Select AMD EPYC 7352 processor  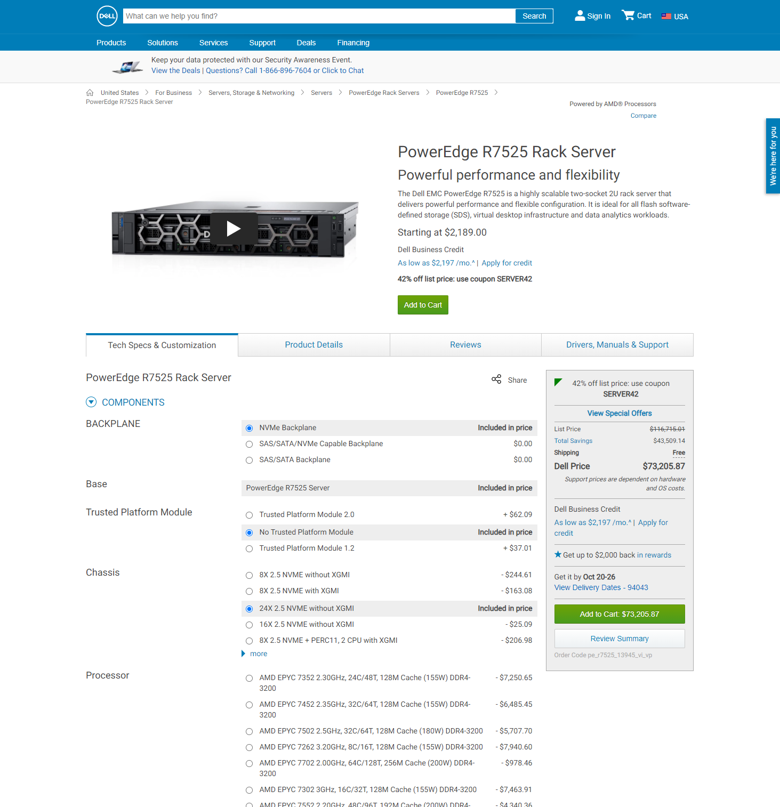(x=249, y=678)
